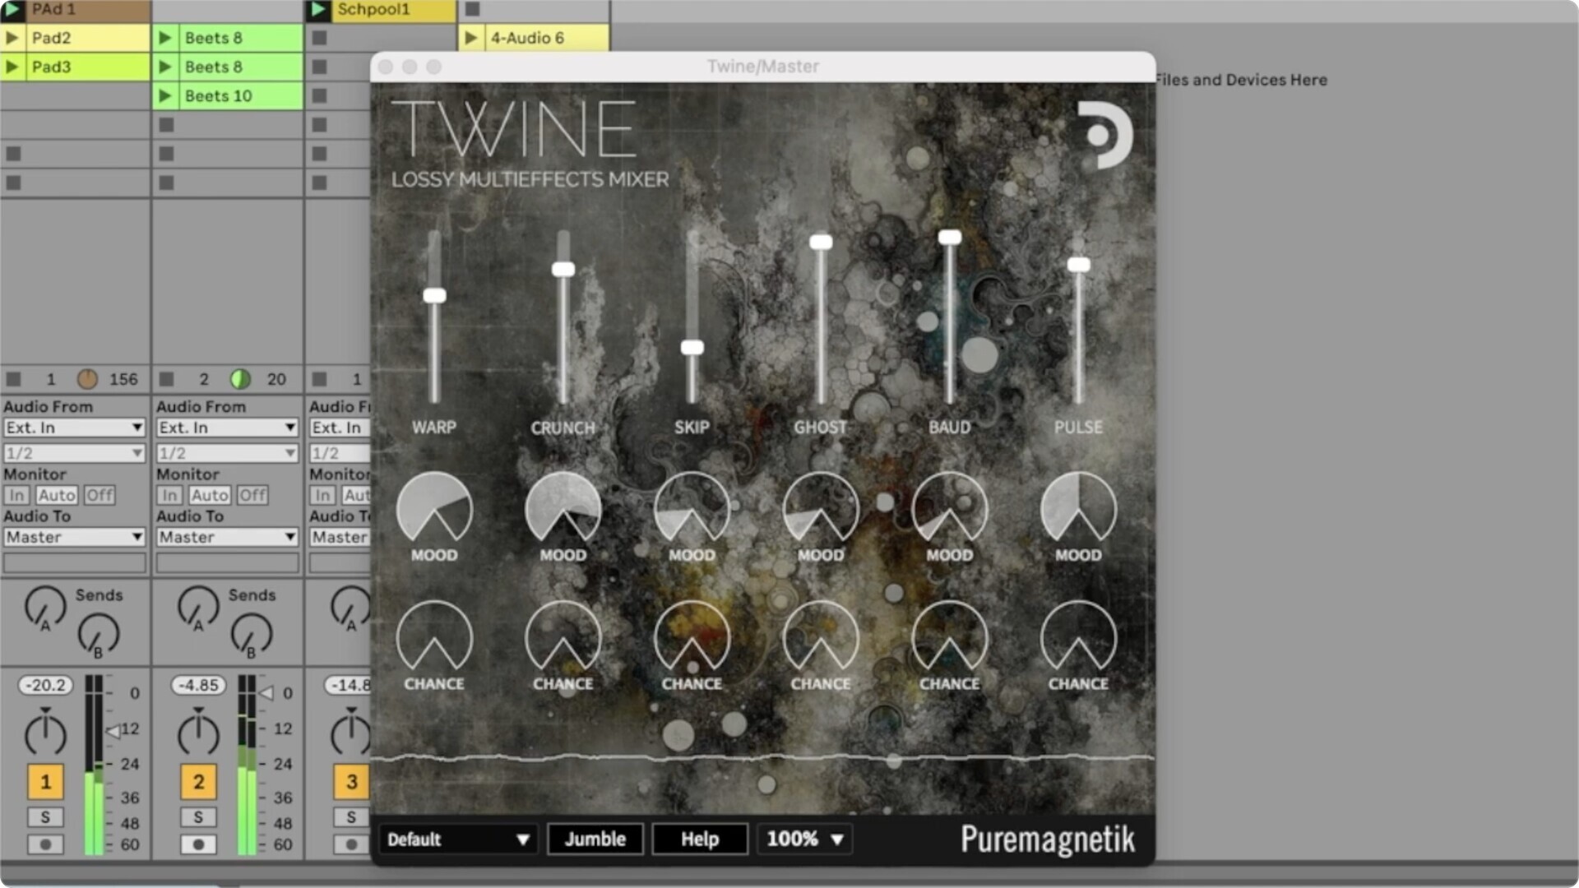This screenshot has height=888, width=1579.
Task: Set track 2 monitor to Off
Action: pos(252,495)
